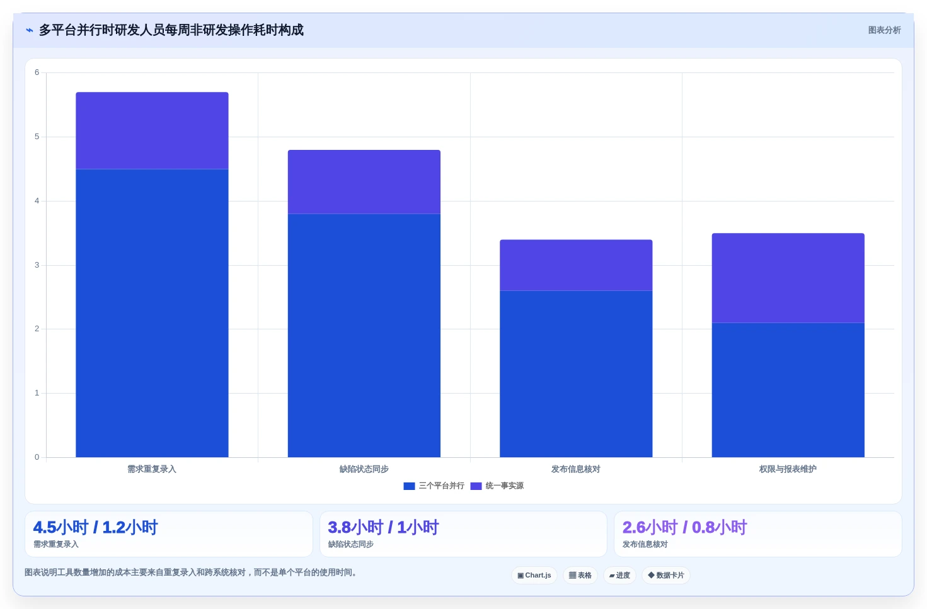
Task: Click the purple bar segment for 需求重复录入
Action: (152, 130)
